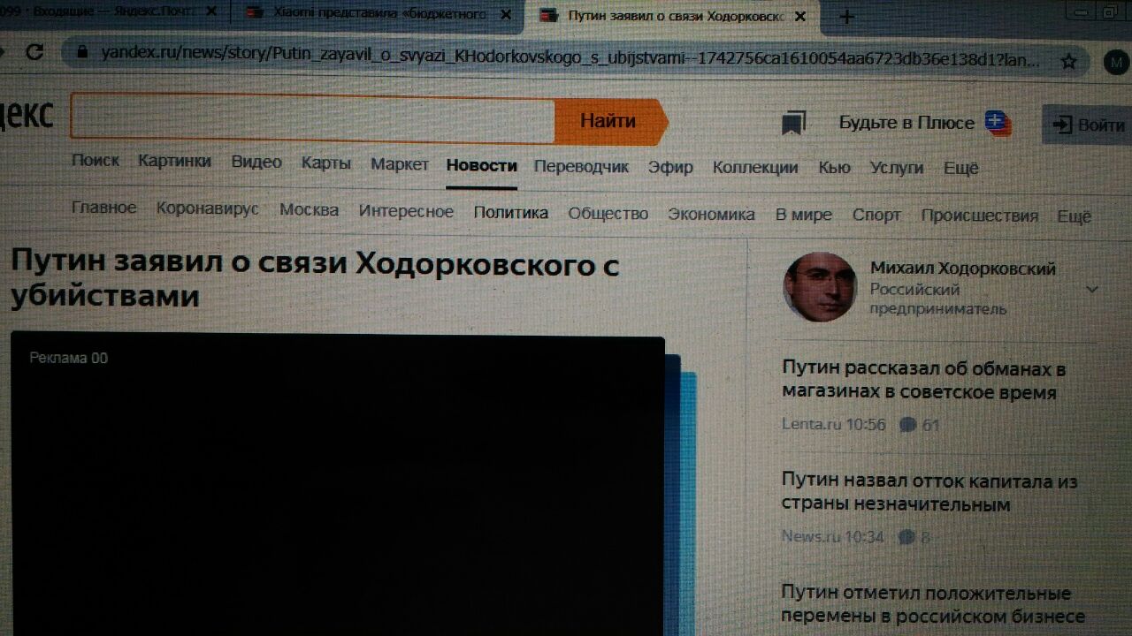The height and width of the screenshot is (636, 1132).
Task: Go to Интересное news category
Action: click(x=406, y=211)
